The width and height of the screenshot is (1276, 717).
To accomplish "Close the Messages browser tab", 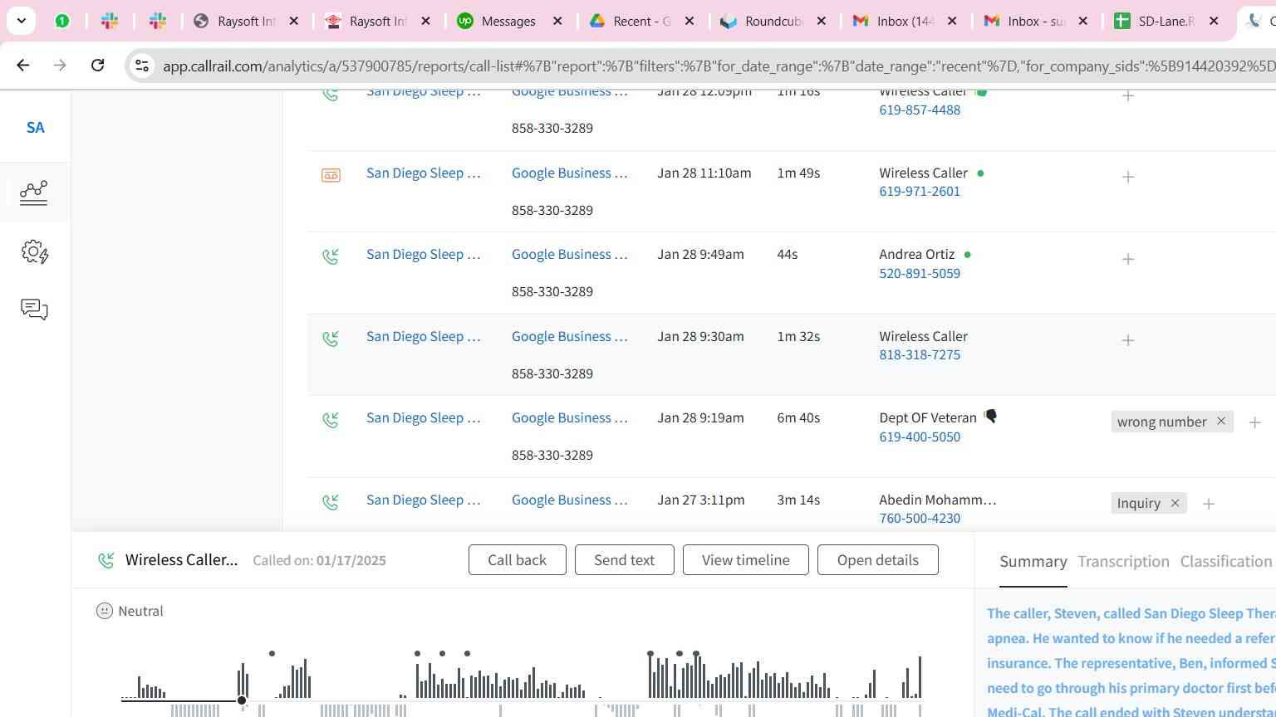I will [557, 22].
